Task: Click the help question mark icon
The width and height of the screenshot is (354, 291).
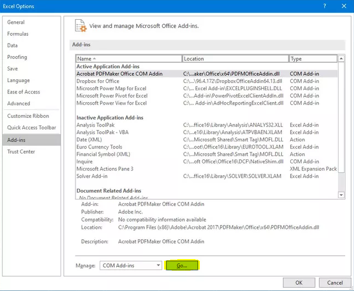Action: tap(324, 6)
